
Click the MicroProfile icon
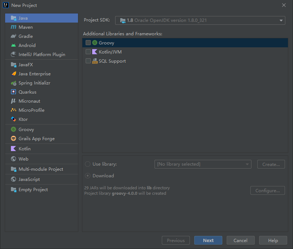pyautogui.click(x=13, y=110)
